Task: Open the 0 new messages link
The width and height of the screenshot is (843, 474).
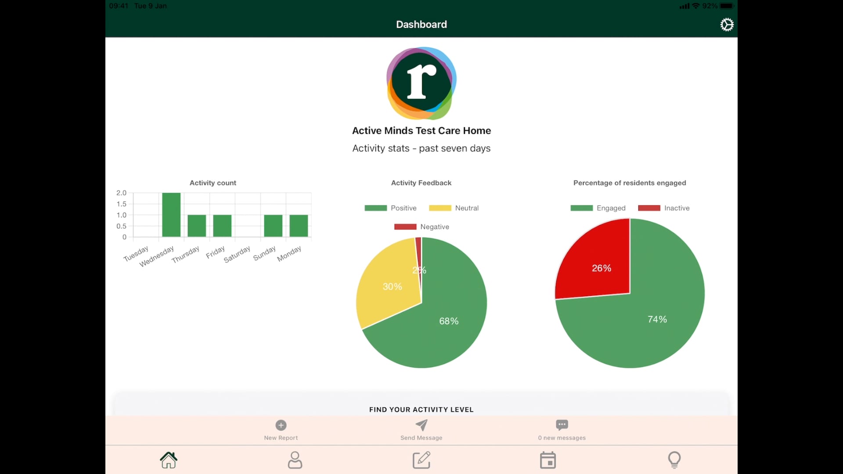Action: [x=562, y=437]
